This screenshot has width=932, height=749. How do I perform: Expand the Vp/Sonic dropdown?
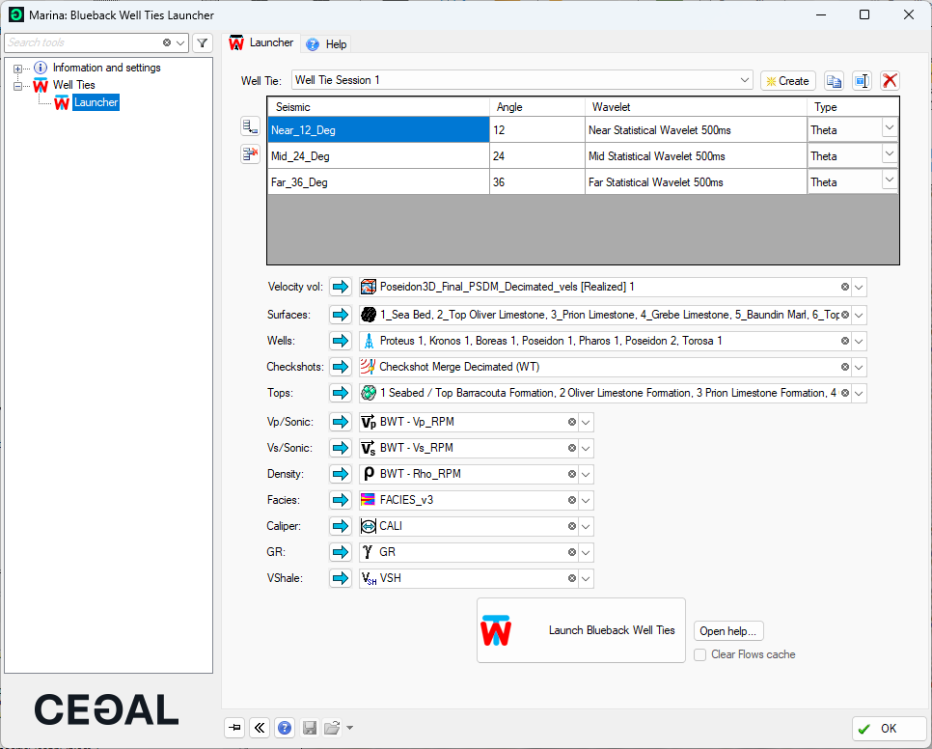586,422
